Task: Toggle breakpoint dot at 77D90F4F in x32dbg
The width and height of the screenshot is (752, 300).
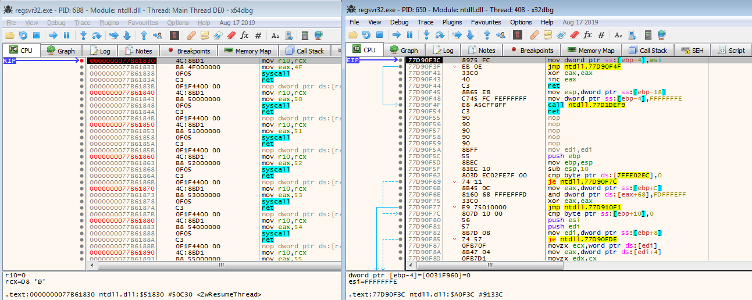Action: (x=401, y=105)
